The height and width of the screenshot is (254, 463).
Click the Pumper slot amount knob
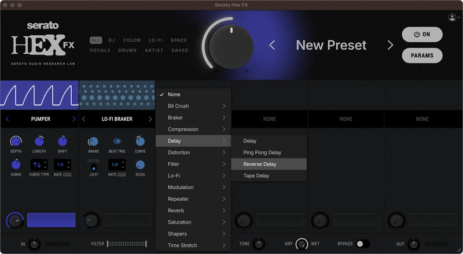tap(15, 220)
